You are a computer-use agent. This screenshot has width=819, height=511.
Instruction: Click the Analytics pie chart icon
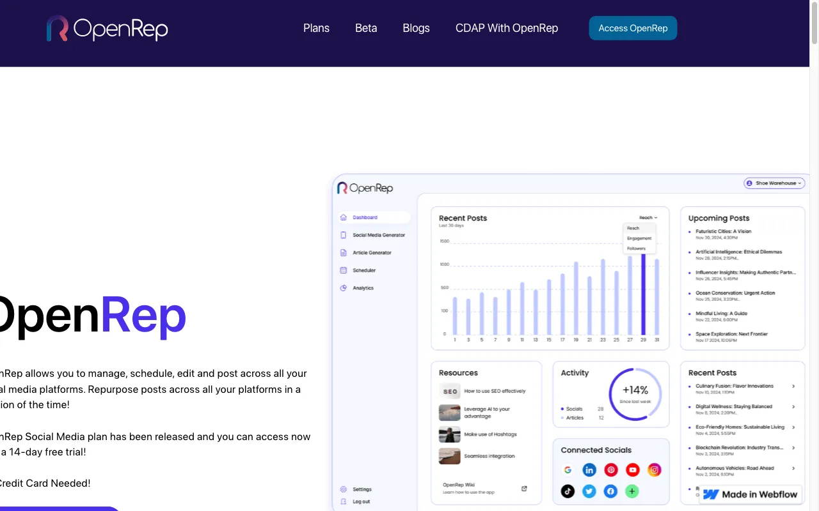(344, 288)
